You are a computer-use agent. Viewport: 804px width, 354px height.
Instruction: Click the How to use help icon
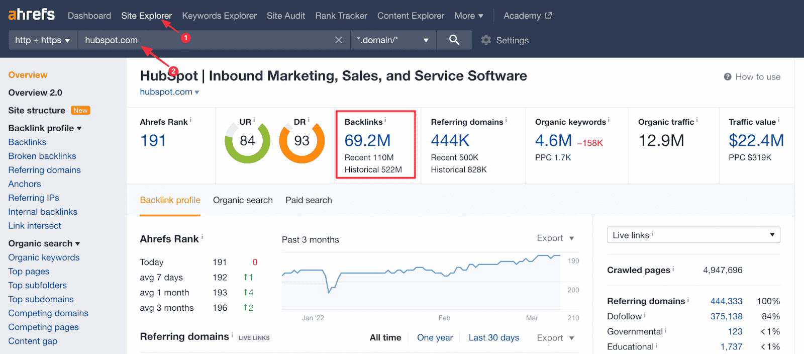(728, 77)
